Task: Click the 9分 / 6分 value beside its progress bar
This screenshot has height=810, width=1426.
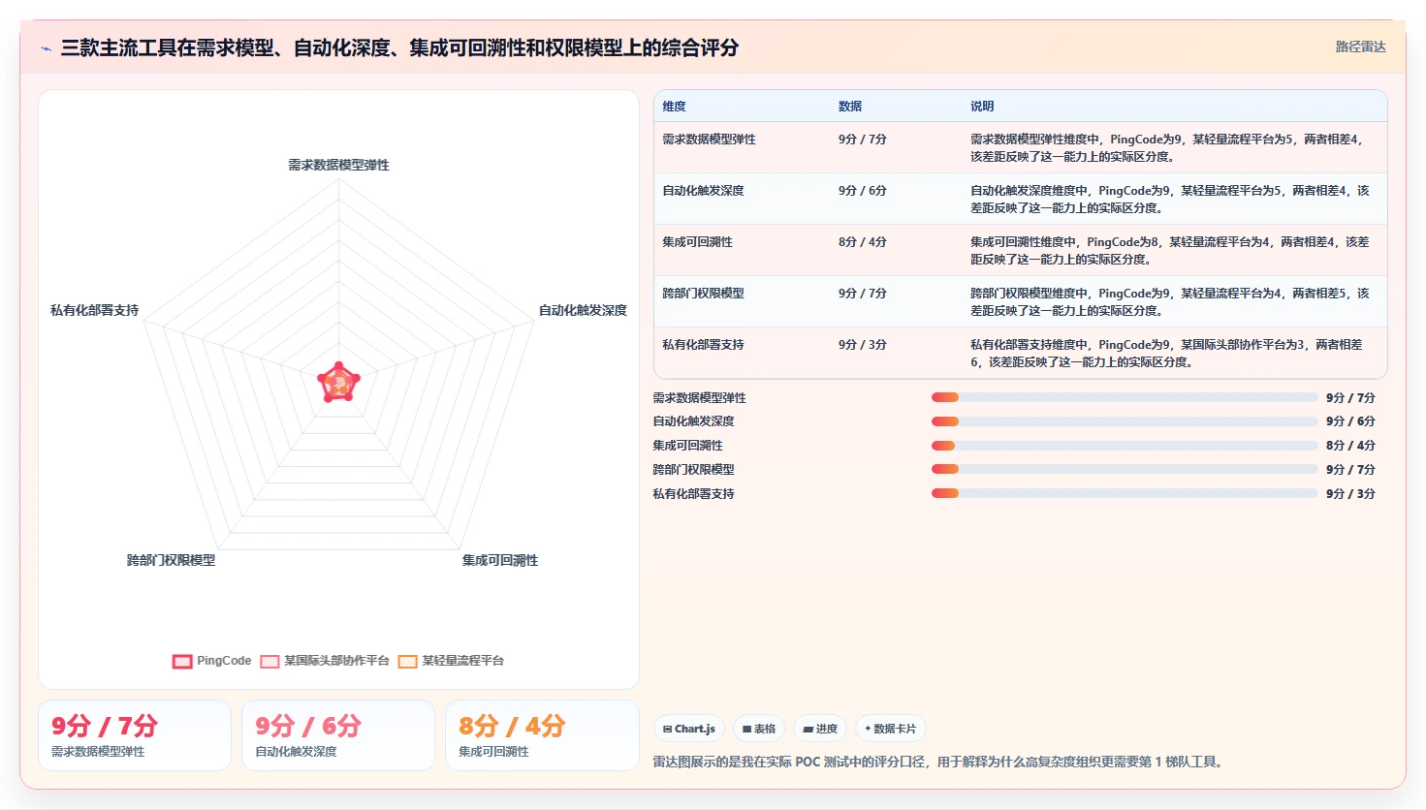Action: pyautogui.click(x=1350, y=421)
